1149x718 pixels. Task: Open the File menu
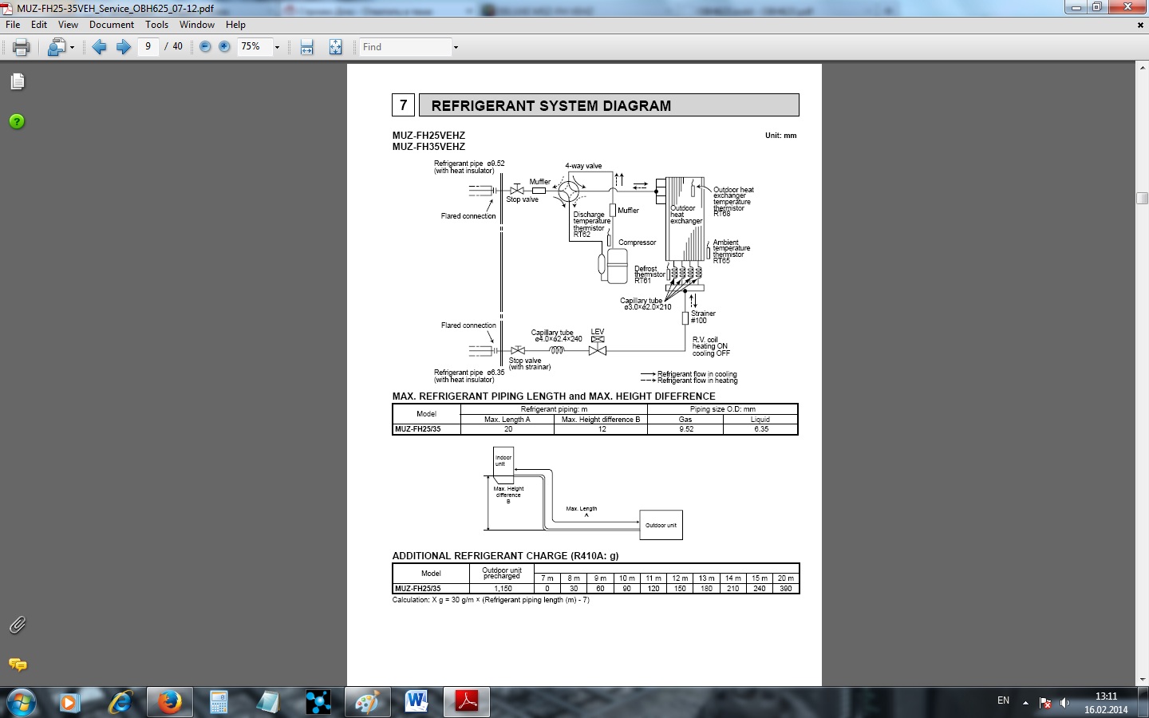coord(13,25)
